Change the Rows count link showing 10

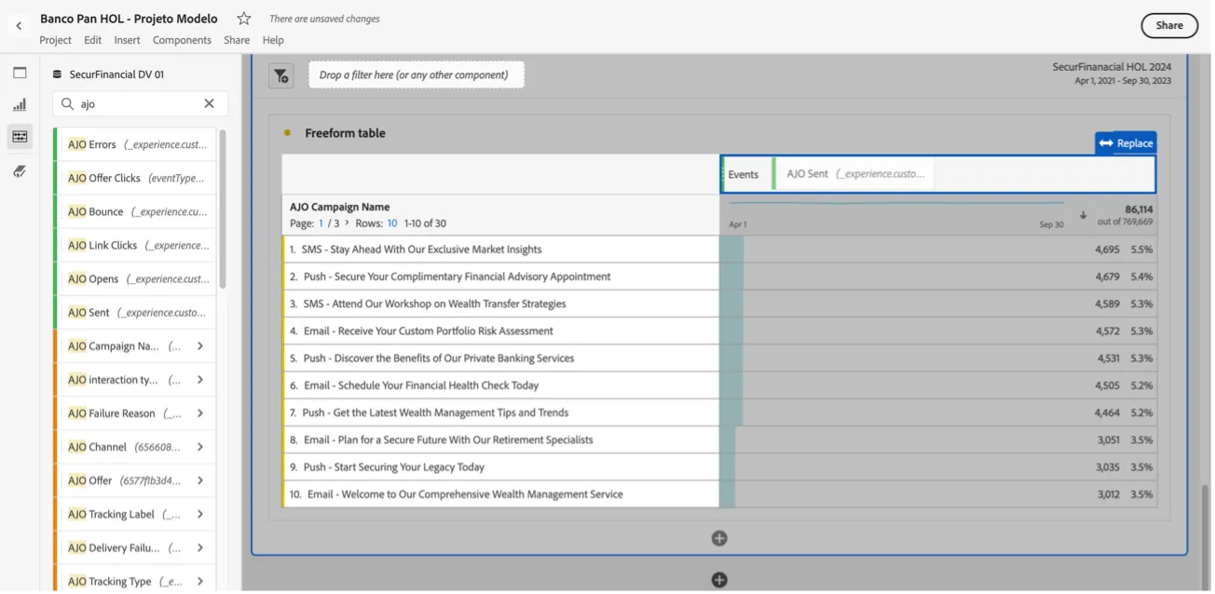(392, 223)
